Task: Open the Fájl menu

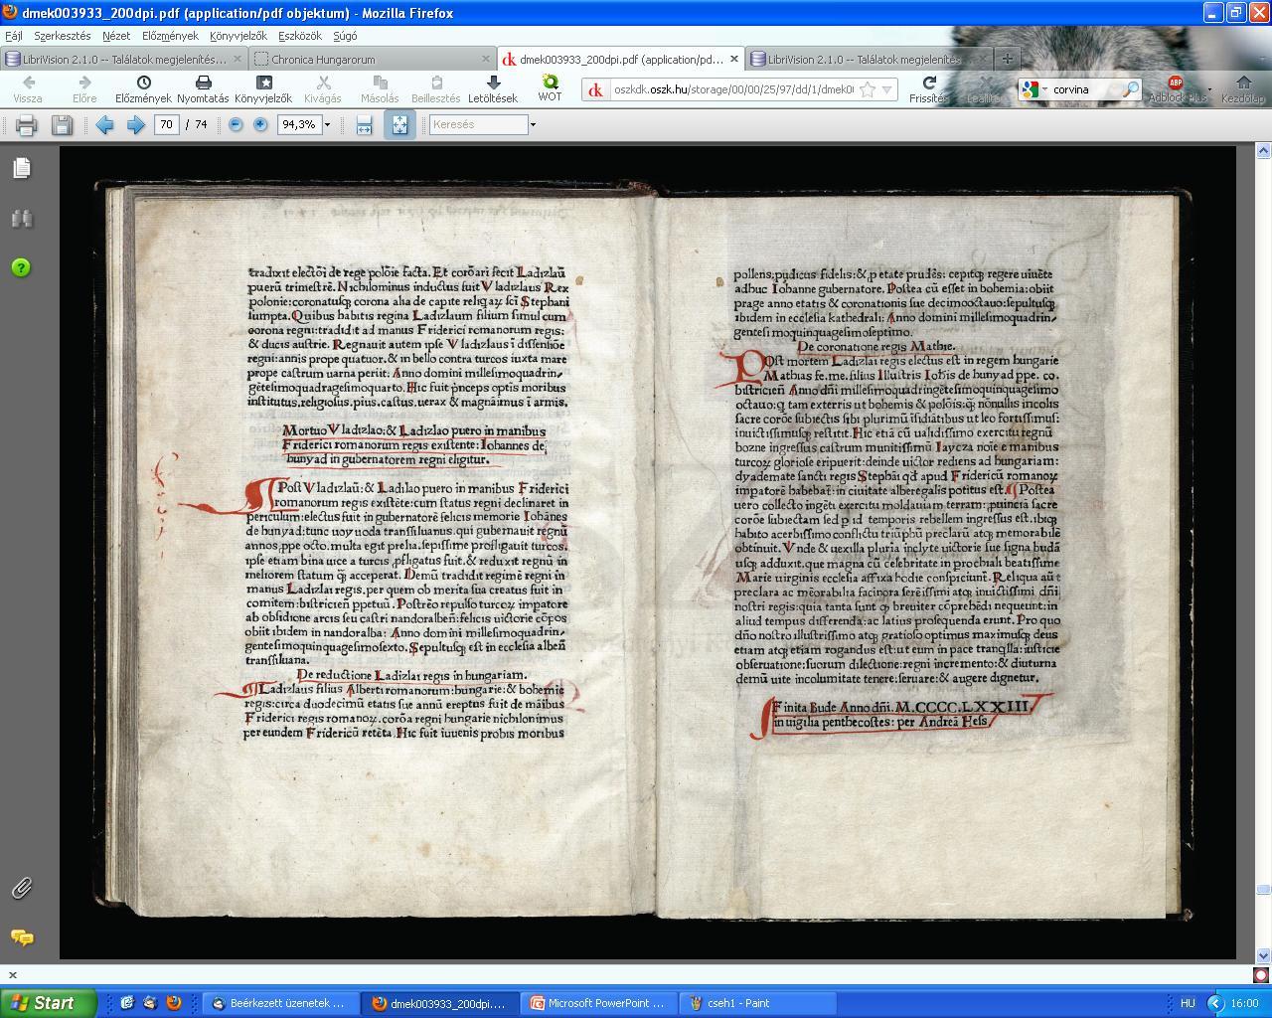Action: click(13, 35)
